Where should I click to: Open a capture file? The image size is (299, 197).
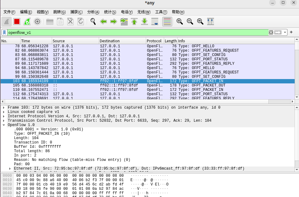tap(50, 21)
